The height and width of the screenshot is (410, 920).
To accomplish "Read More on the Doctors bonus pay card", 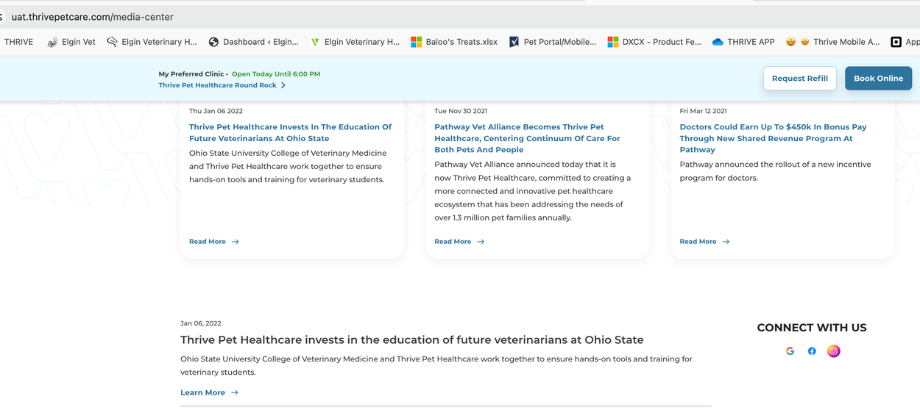I will coord(704,242).
